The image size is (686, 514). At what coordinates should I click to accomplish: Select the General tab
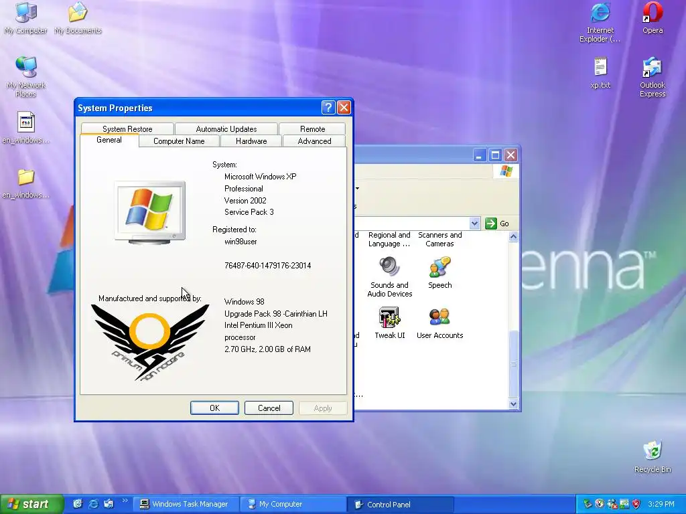109,140
